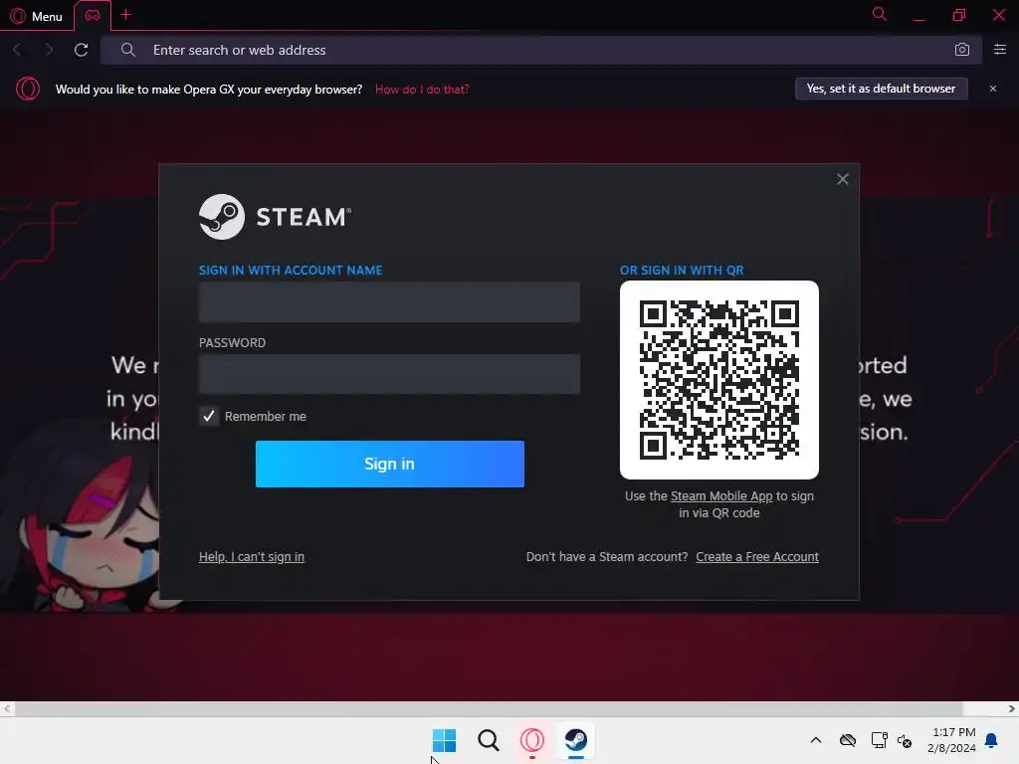Click the search icon inside the address bar

coord(128,50)
